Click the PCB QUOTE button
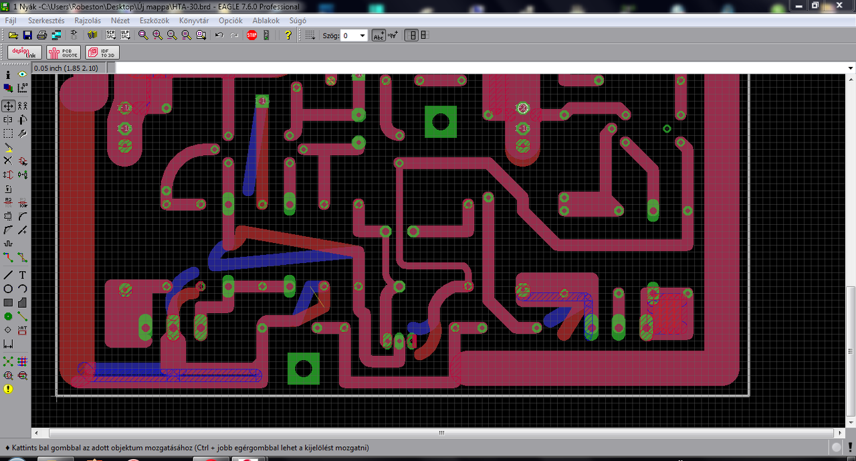The width and height of the screenshot is (856, 461). (x=64, y=52)
